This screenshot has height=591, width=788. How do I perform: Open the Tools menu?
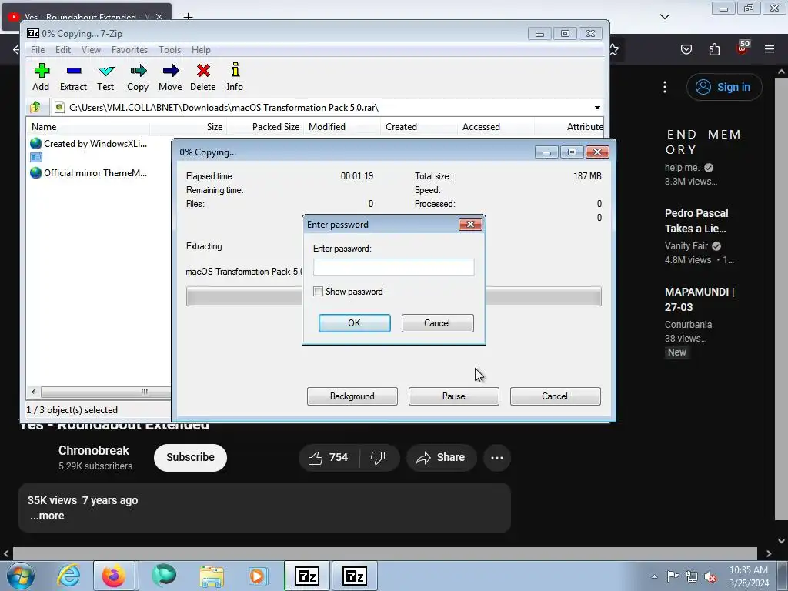[170, 50]
